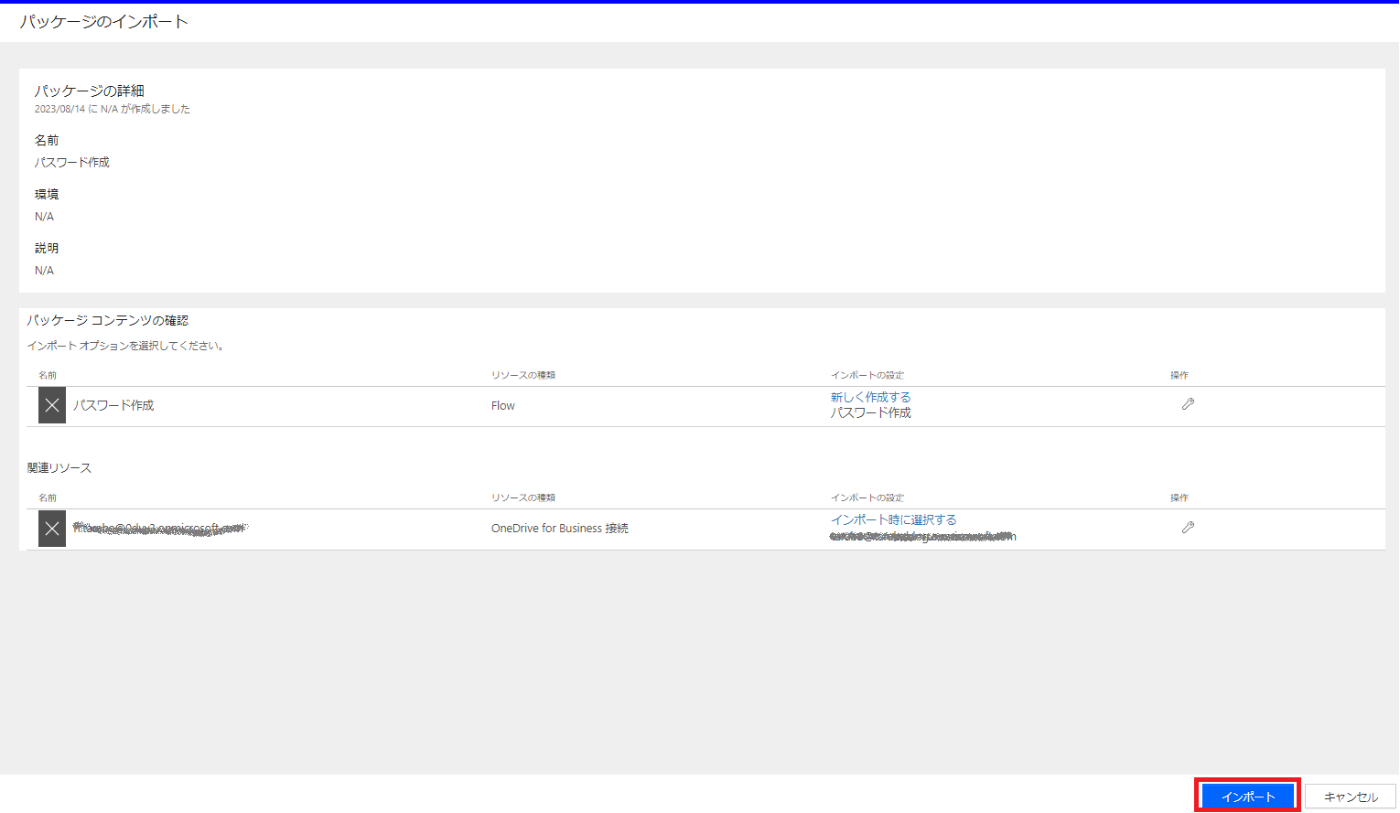Viewport: 1400px width, 813px height.
Task: Click the OneDrive for Business 接続 text
Action: (x=559, y=529)
